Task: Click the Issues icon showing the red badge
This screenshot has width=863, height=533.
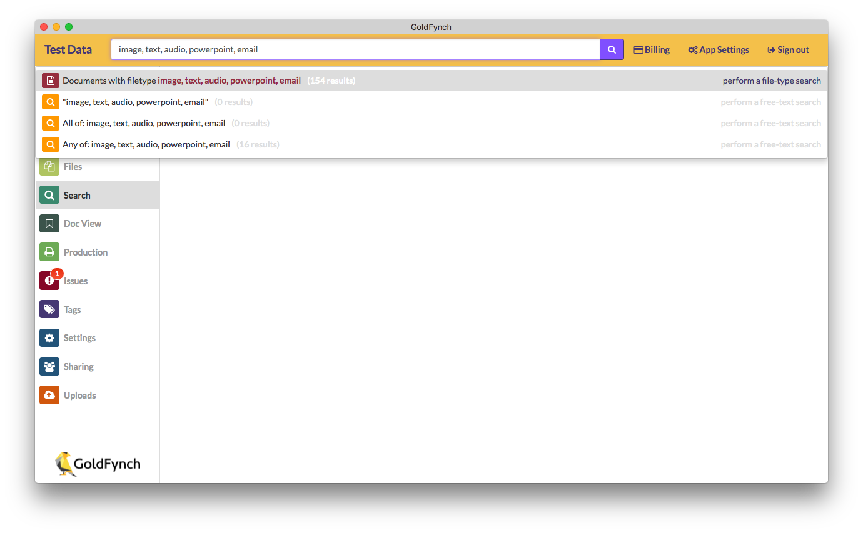Action: tap(49, 281)
